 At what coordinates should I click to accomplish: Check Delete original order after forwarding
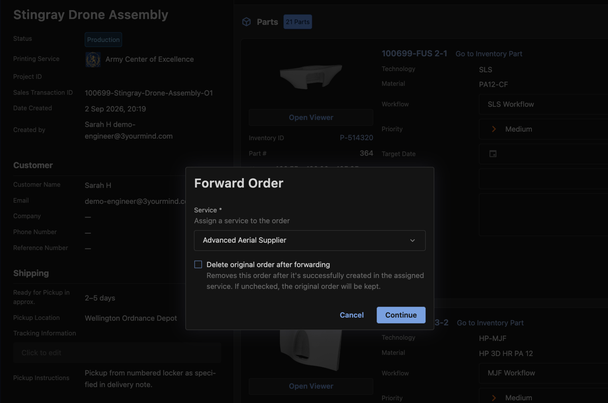coord(198,264)
